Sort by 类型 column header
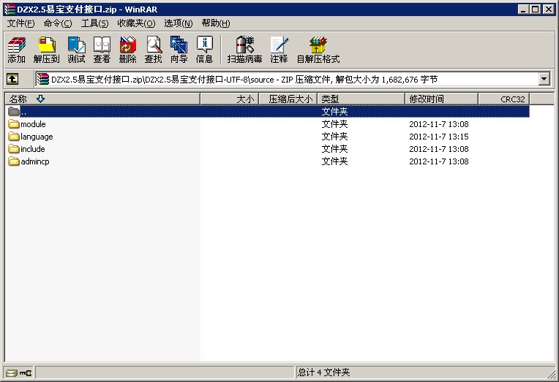 (361, 99)
